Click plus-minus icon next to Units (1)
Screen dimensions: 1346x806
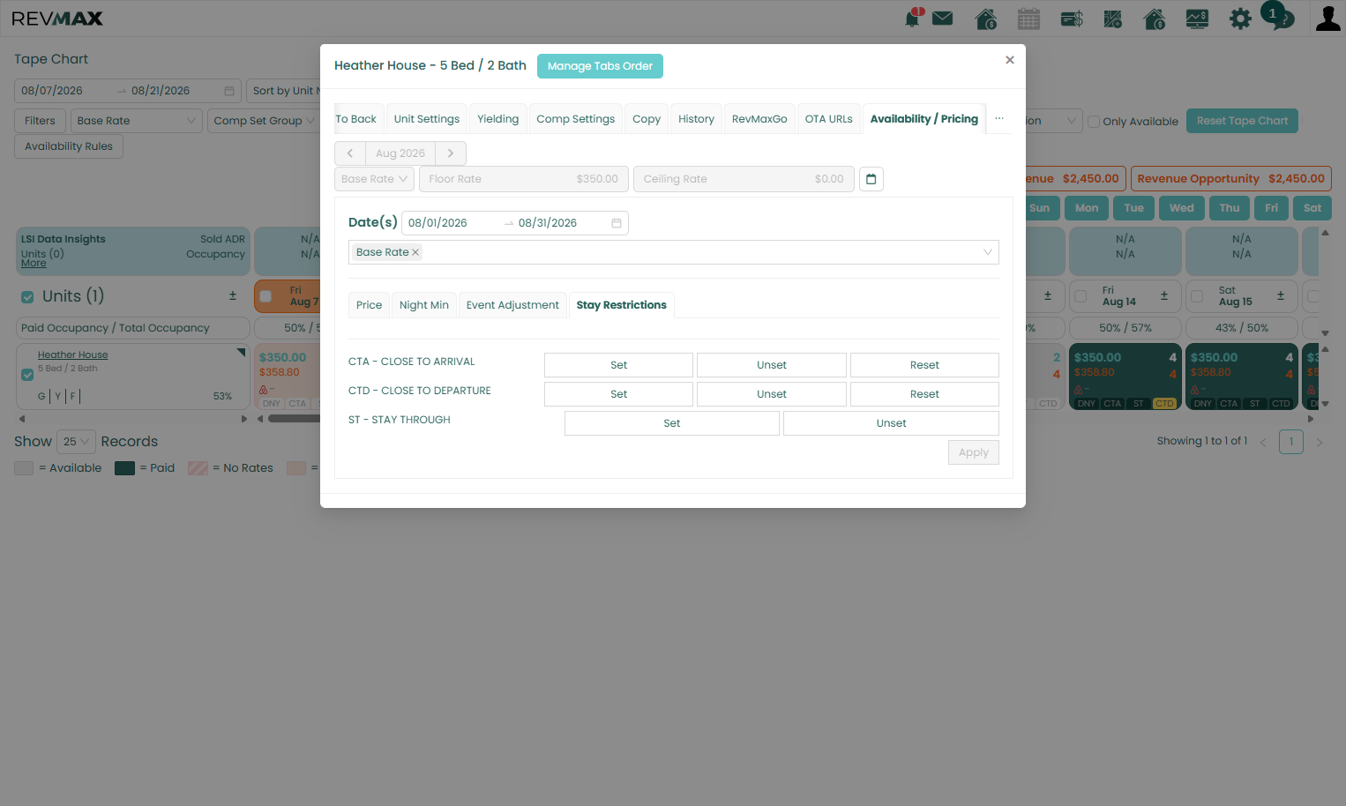[x=233, y=295]
